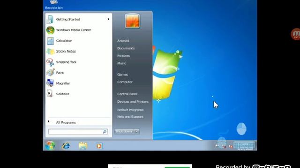Select Windows Media Center label text
This screenshot has height=168, width=300.
(x=74, y=30)
